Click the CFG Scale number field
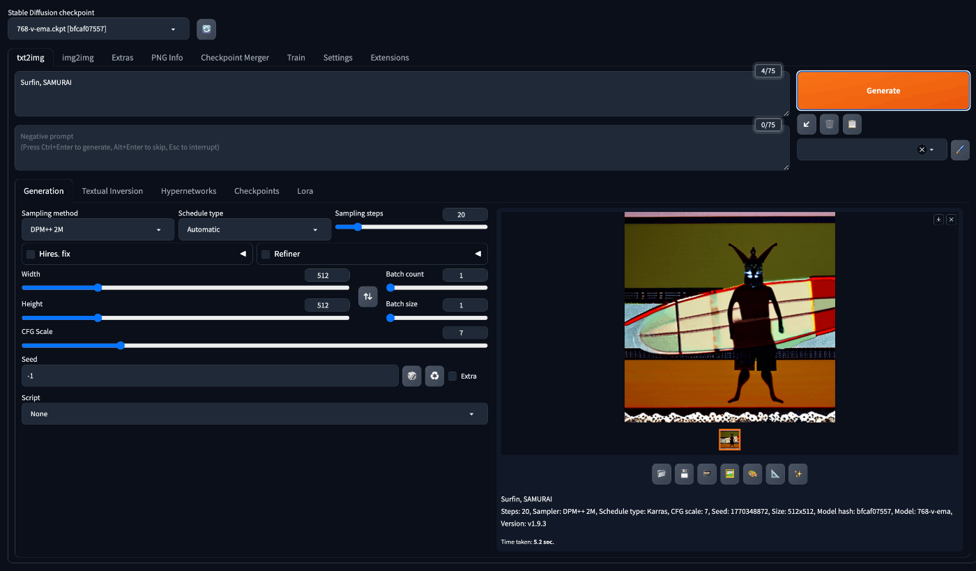The height and width of the screenshot is (571, 976). point(465,333)
